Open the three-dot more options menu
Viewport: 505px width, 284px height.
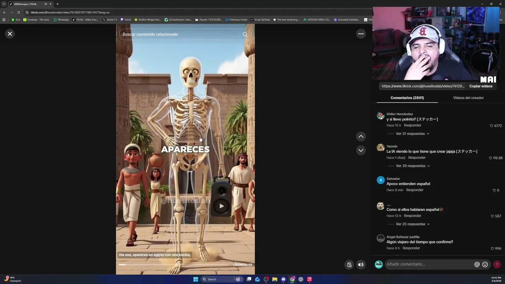pos(361,34)
